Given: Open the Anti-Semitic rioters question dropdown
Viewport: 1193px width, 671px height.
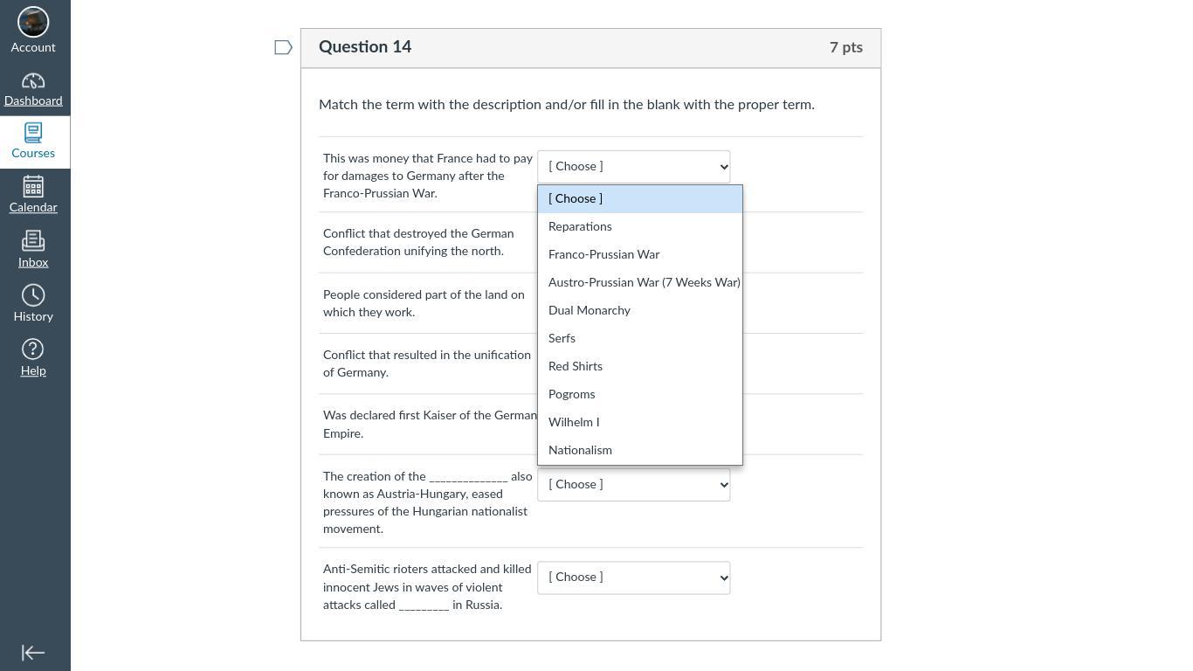Looking at the screenshot, I should coord(633,578).
